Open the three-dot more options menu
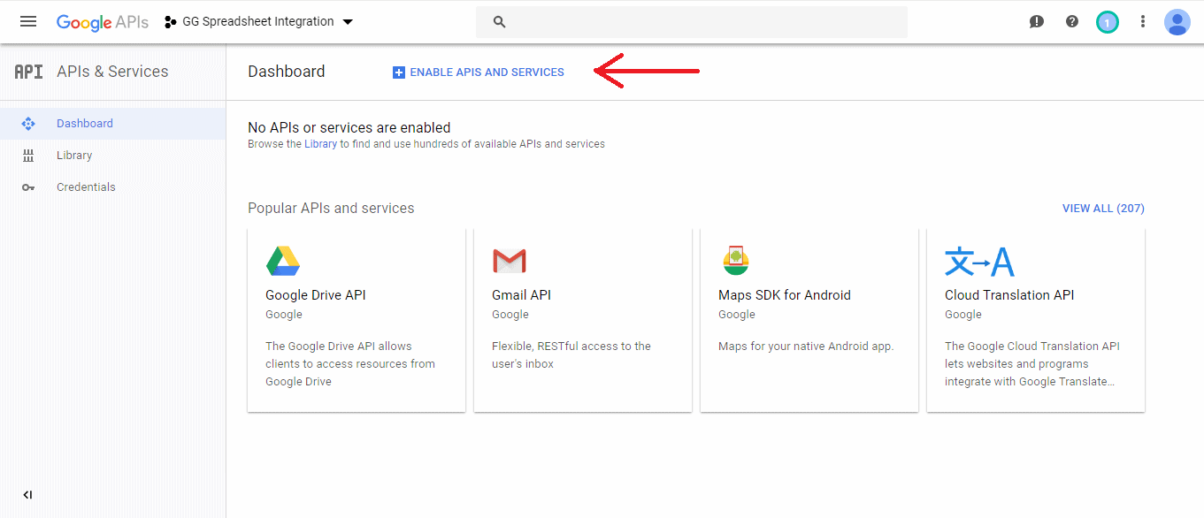The image size is (1204, 518). pos(1143,21)
